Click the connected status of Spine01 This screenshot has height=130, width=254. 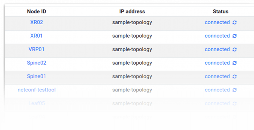coord(217,77)
